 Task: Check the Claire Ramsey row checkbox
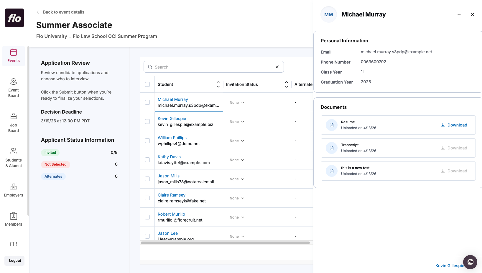(x=147, y=198)
